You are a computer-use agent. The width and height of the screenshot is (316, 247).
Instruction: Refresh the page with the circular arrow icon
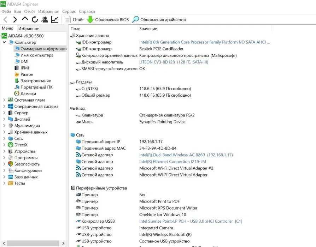35,19
